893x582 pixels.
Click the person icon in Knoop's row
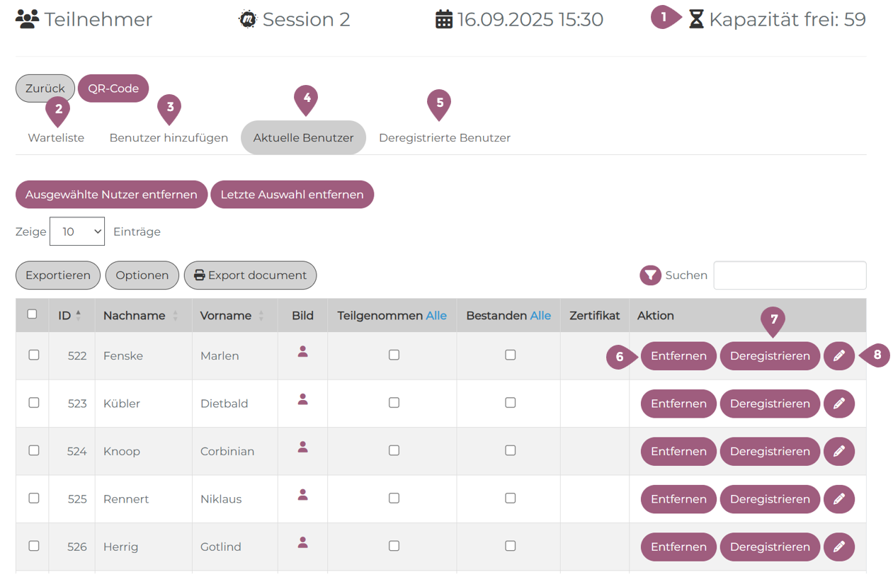pyautogui.click(x=302, y=447)
